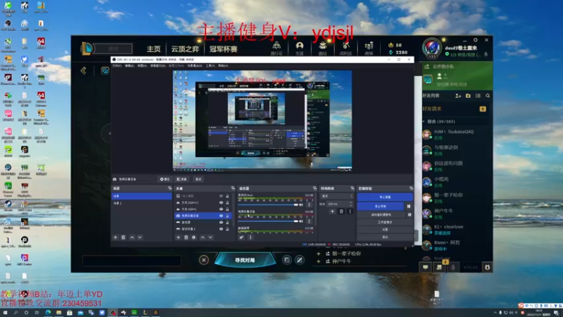Screen dimensions: 563x317
Task: Open source properties gear in Sources panel
Action: click(194, 237)
